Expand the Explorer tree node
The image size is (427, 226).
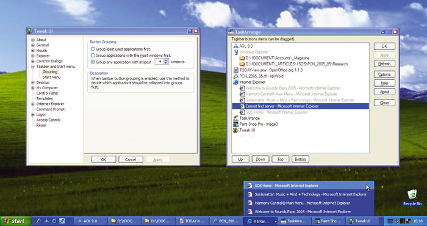click(x=33, y=56)
